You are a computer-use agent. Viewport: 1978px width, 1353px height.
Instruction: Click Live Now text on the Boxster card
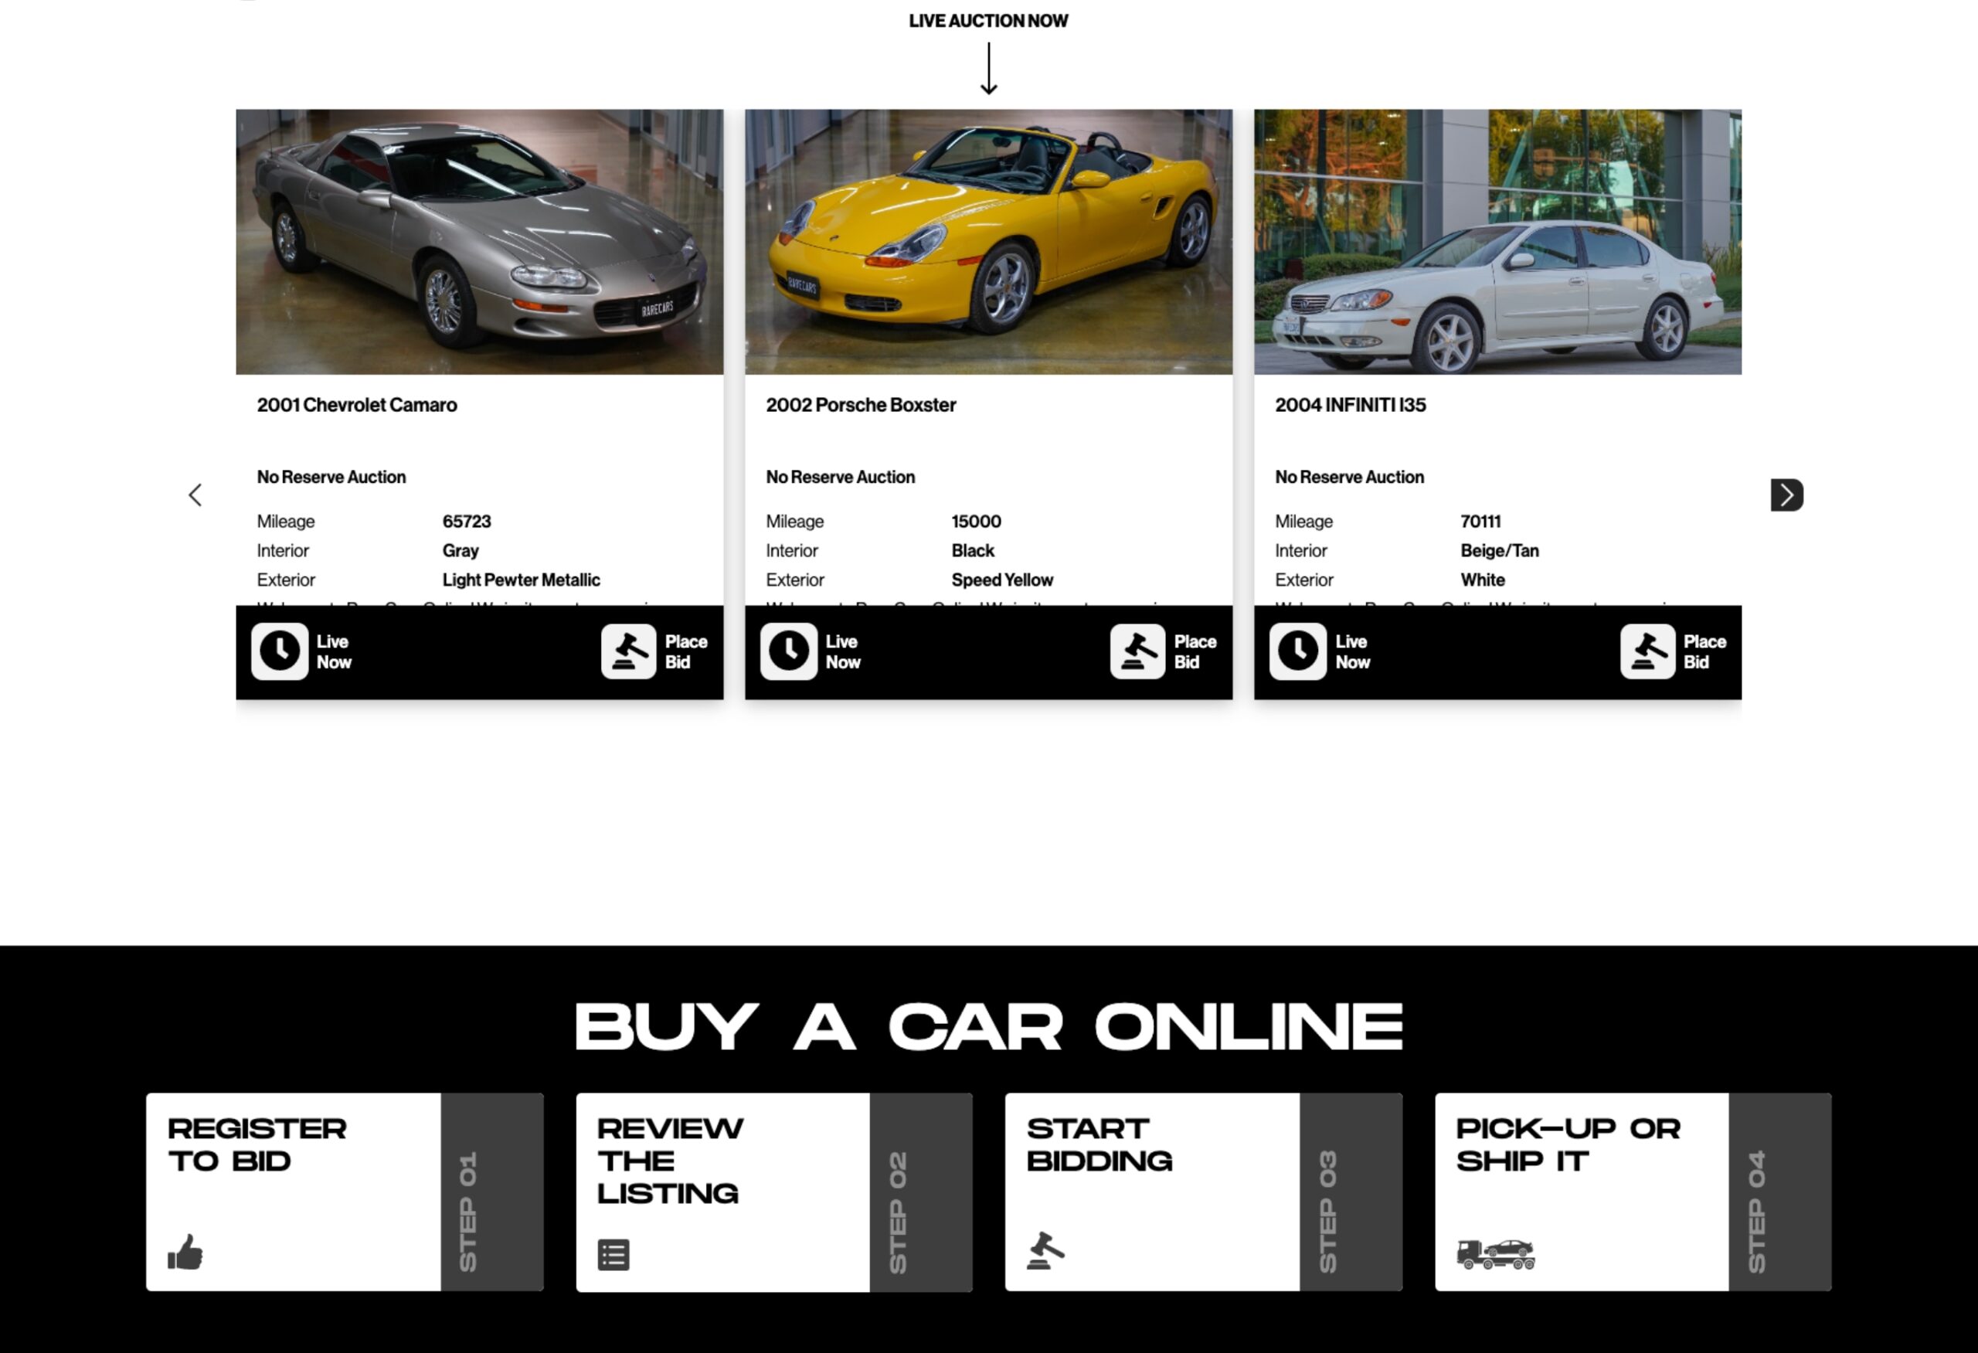[x=843, y=652]
